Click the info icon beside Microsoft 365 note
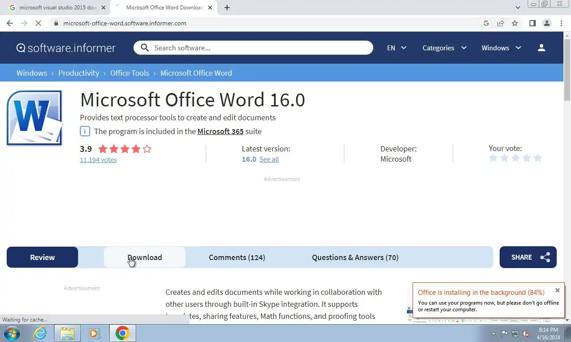Viewport: 571px width, 342px height. click(85, 131)
